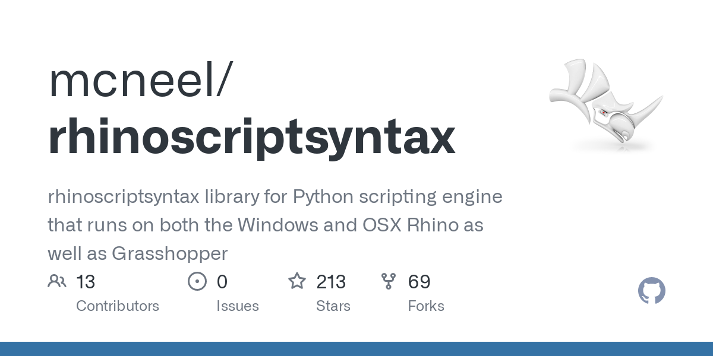This screenshot has height=356, width=713.
Task: Click the issues circle icon
Action: point(197,281)
